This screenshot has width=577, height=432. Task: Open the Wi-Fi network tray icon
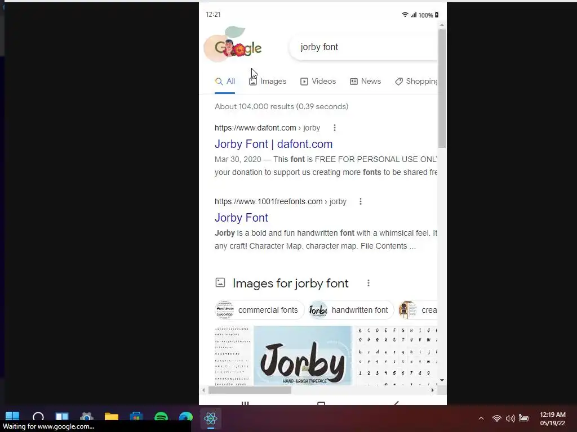[x=497, y=418]
